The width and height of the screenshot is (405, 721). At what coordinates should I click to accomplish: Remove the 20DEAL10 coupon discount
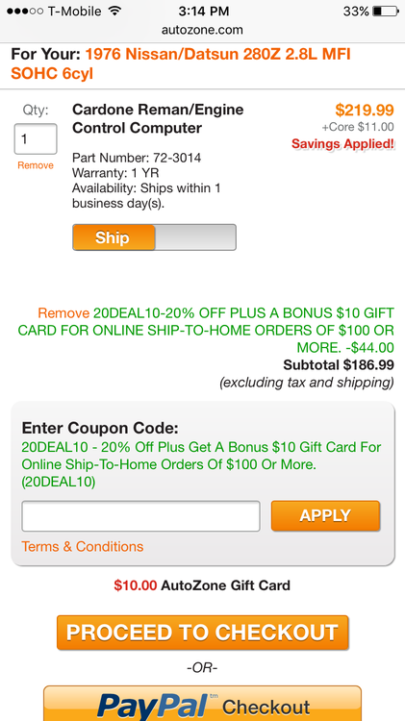point(63,313)
